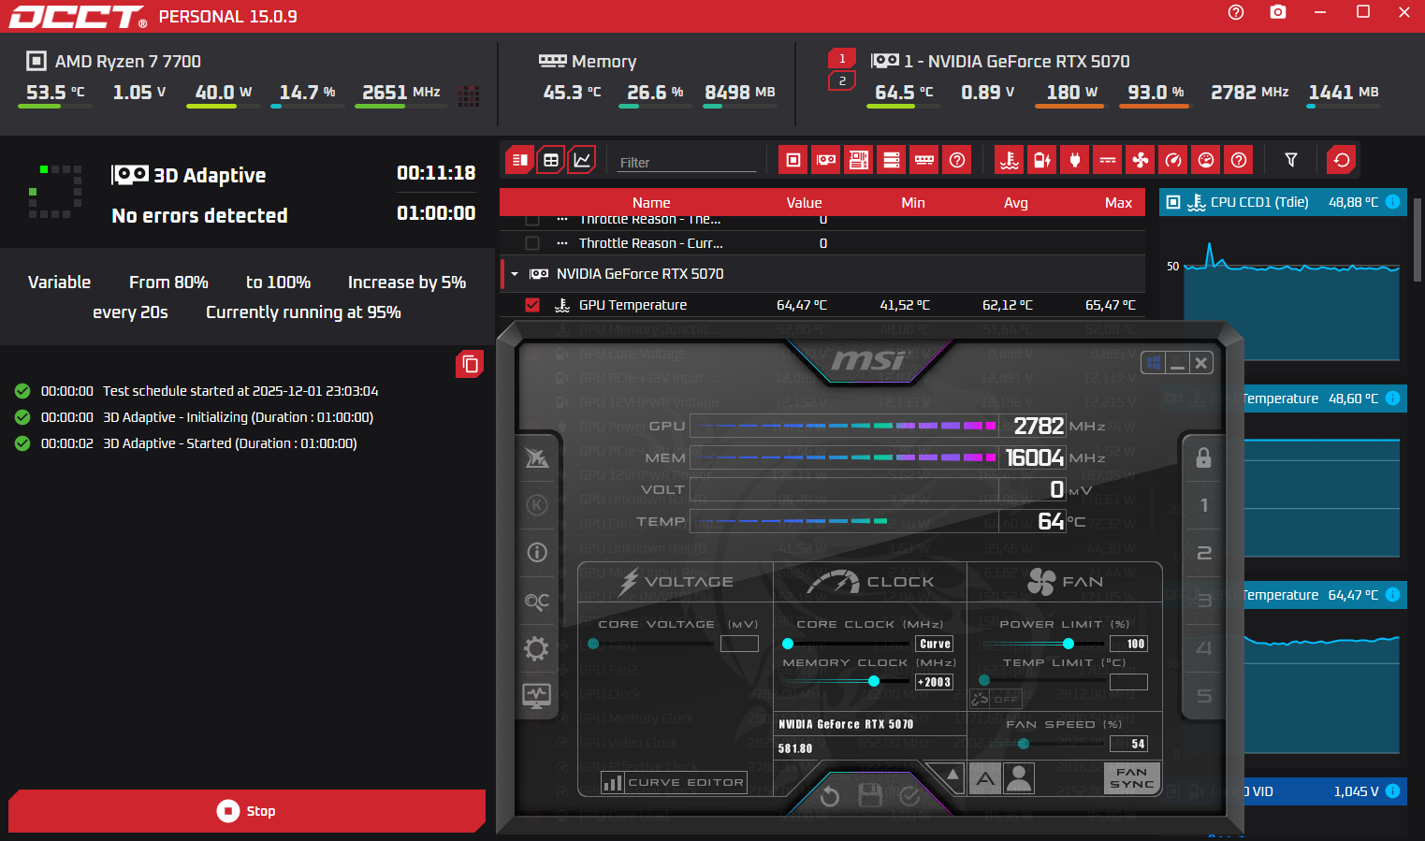Filter sensors by memory modules
1425x841 pixels.
pos(924,160)
